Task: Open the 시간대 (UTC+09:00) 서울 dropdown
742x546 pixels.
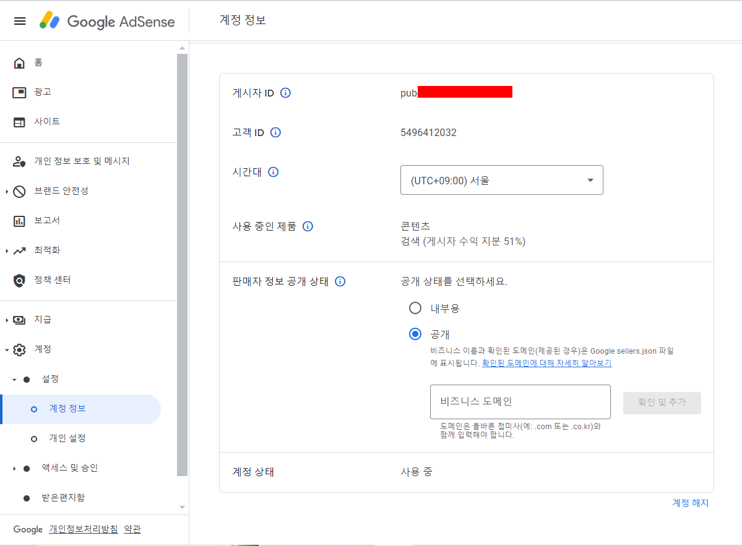Action: pos(502,180)
